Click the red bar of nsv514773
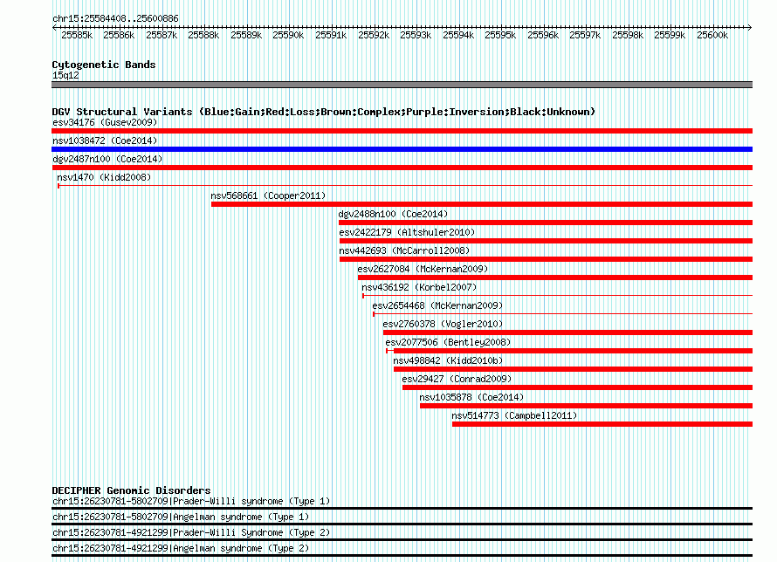The image size is (777, 562). (602, 424)
